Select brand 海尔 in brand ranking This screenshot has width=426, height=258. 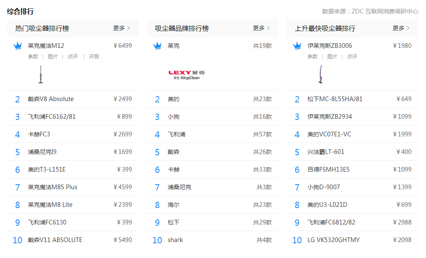(174, 205)
